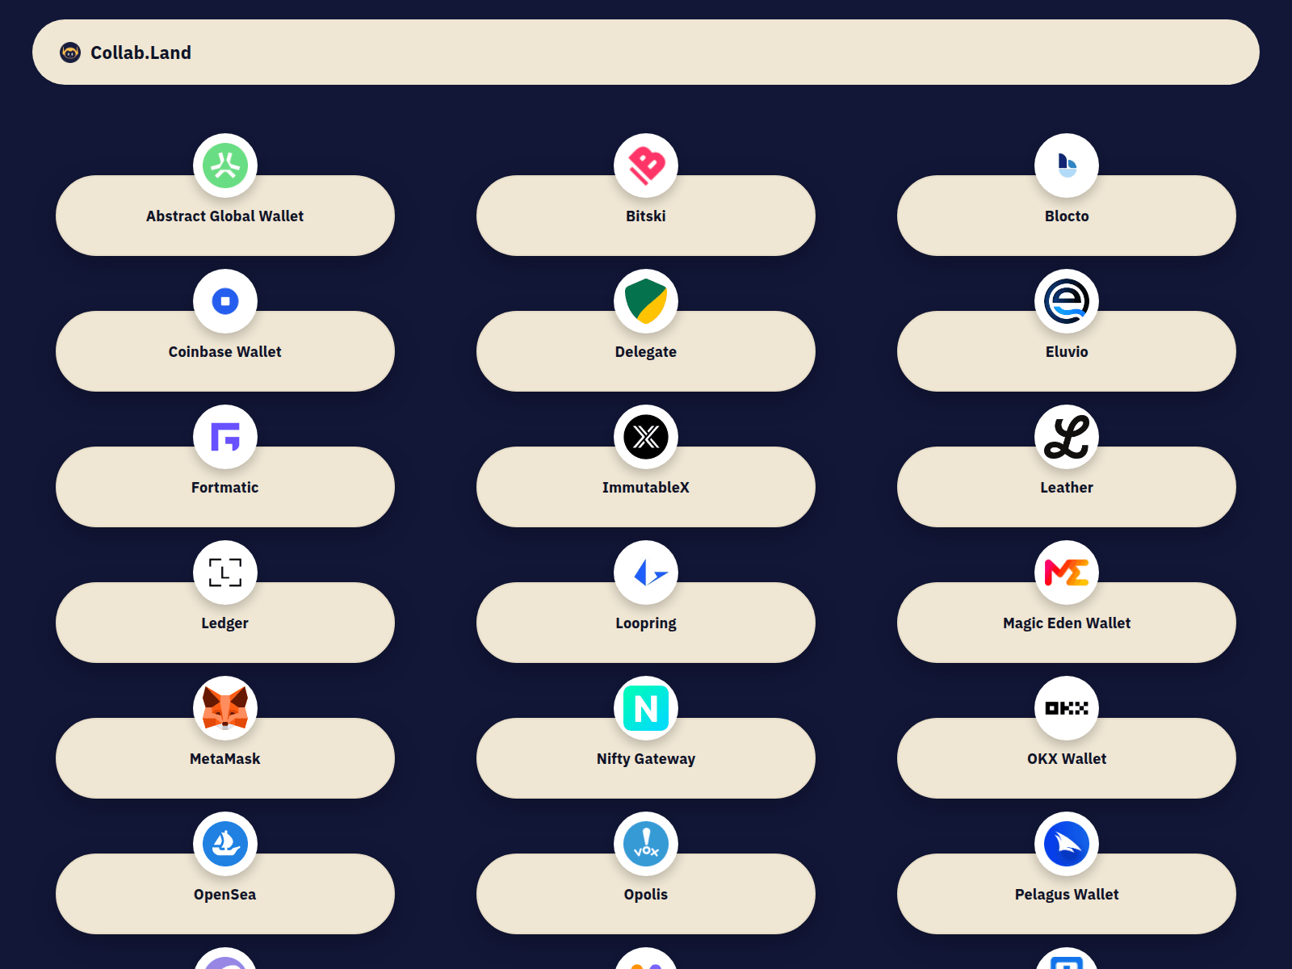
Task: Connect with the Pelagus Wallet button
Action: click(1067, 894)
